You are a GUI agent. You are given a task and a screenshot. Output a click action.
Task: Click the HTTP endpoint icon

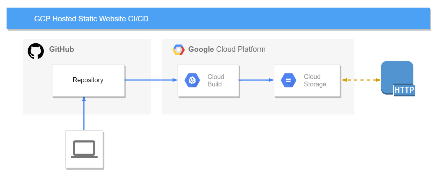coord(398,79)
